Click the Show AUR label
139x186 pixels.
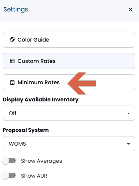[x=34, y=176]
